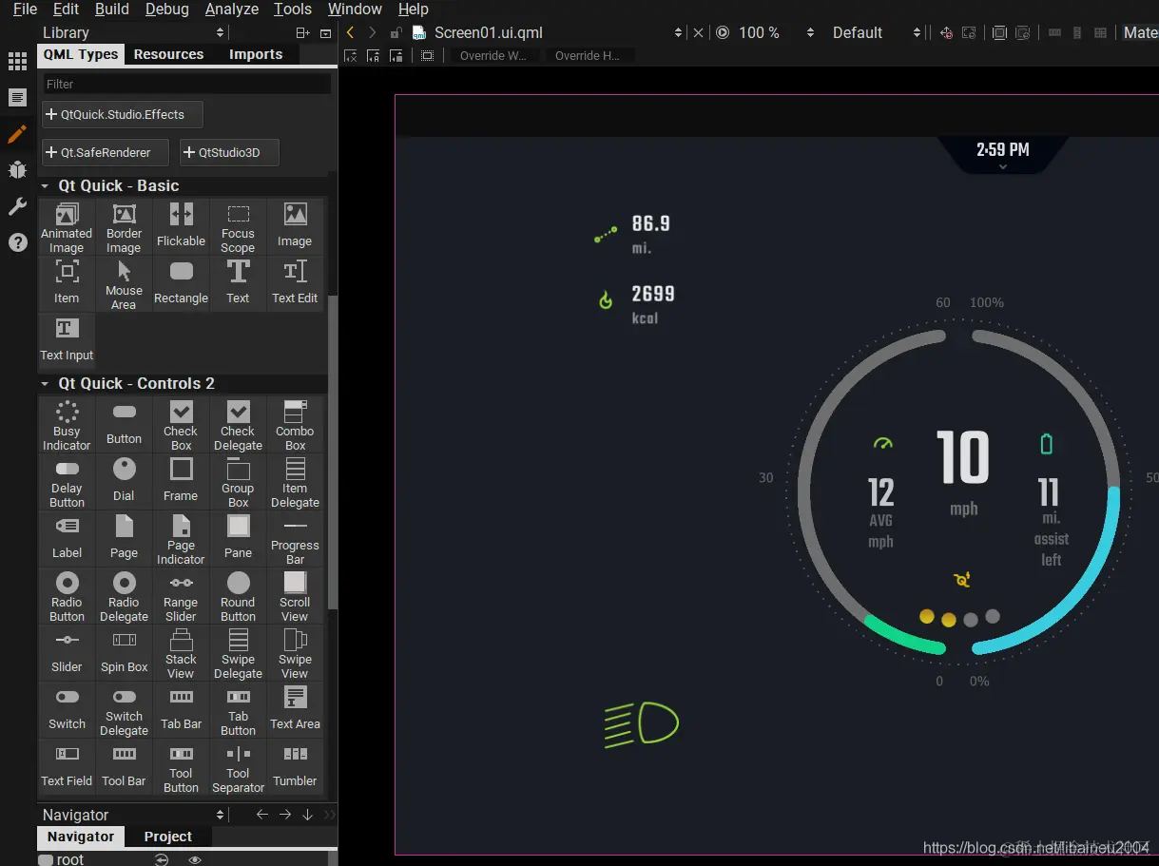Screen dimensions: 1159x866
Task: Select the Busy Indicator control
Action: pyautogui.click(x=67, y=425)
